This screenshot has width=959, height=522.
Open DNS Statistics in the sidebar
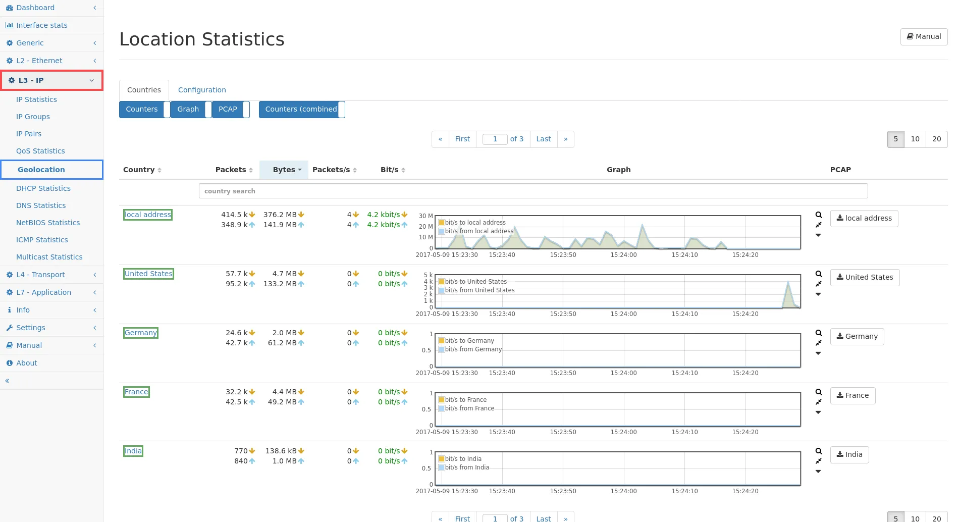pyautogui.click(x=41, y=205)
